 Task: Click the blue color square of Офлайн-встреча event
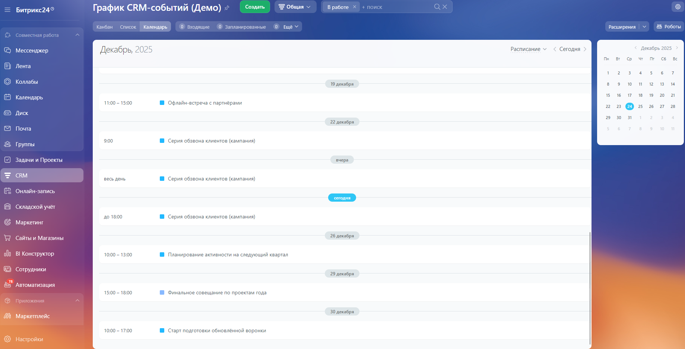(x=162, y=103)
